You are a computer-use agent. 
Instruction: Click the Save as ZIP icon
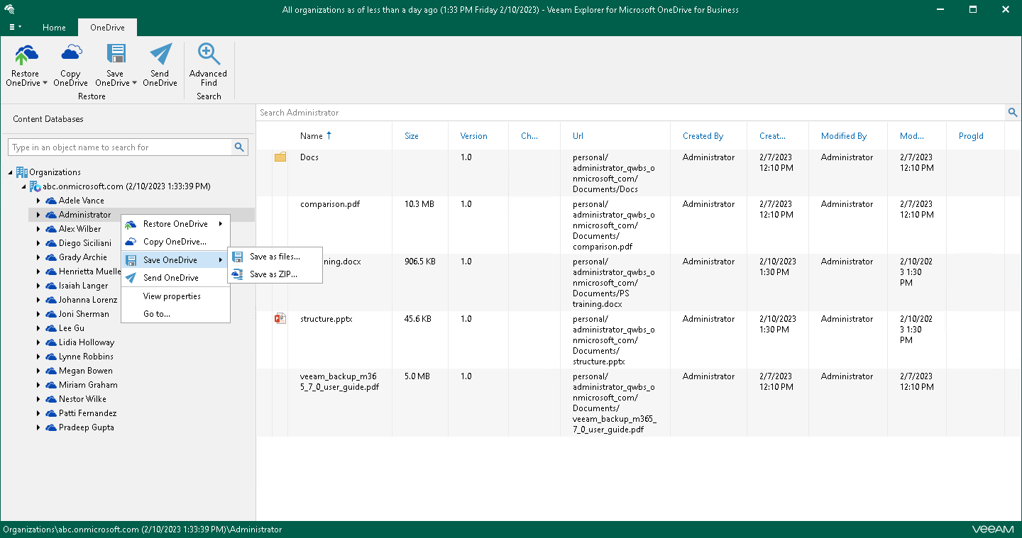238,274
